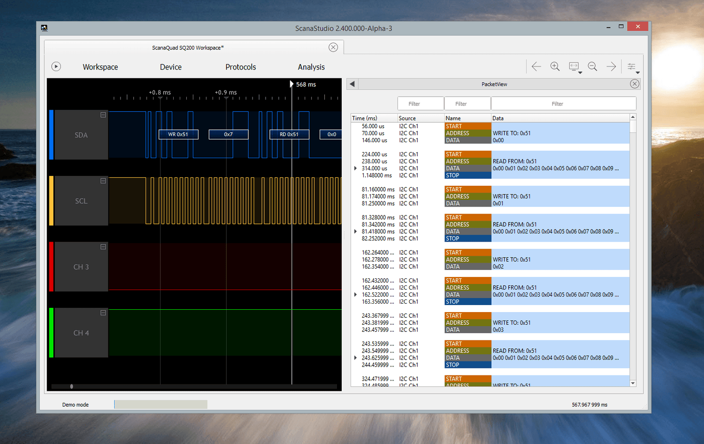Collapse PacketView with the left triangle arrow
This screenshot has width=704, height=444.
click(352, 84)
